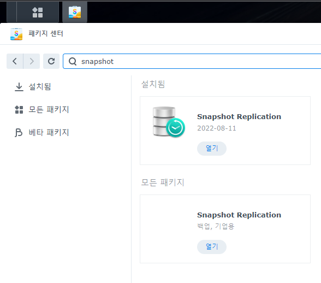Click the 패키지 센터 window title text
Image resolution: width=321 pixels, height=283 pixels.
46,33
